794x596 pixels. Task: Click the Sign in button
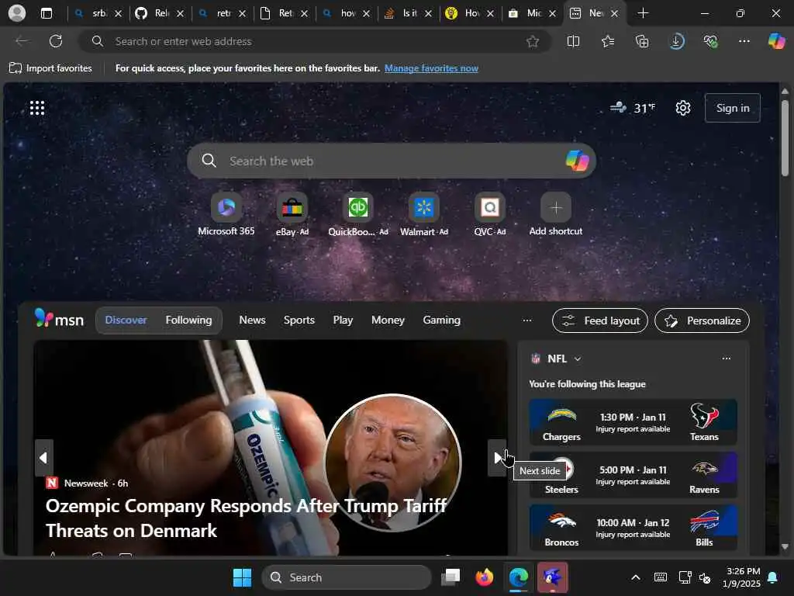click(732, 108)
